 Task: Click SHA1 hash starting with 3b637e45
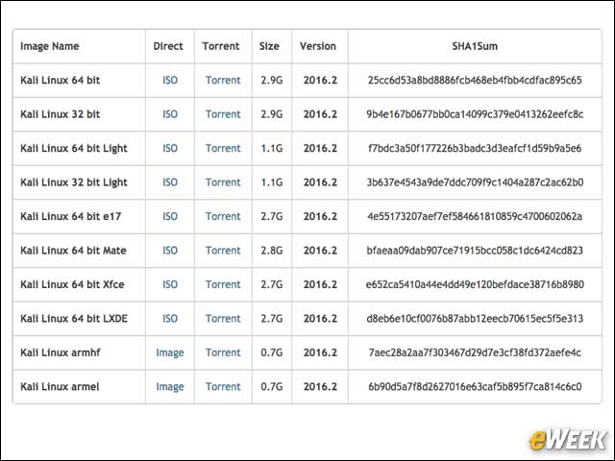[475, 182]
